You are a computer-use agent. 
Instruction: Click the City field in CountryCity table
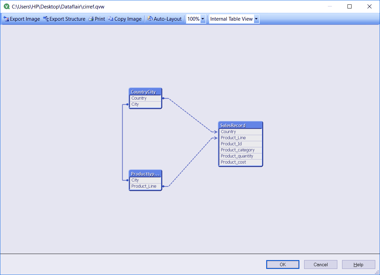[x=145, y=104]
